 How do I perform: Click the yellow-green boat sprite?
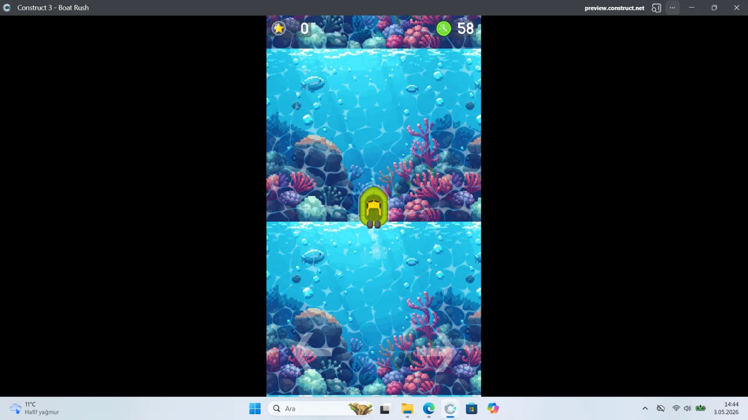pos(373,207)
